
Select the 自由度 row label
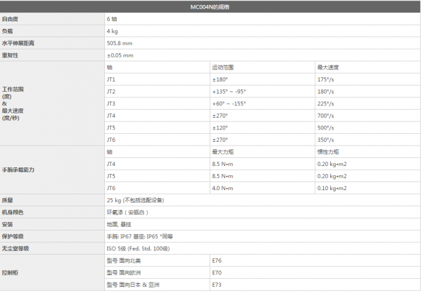coord(9,19)
